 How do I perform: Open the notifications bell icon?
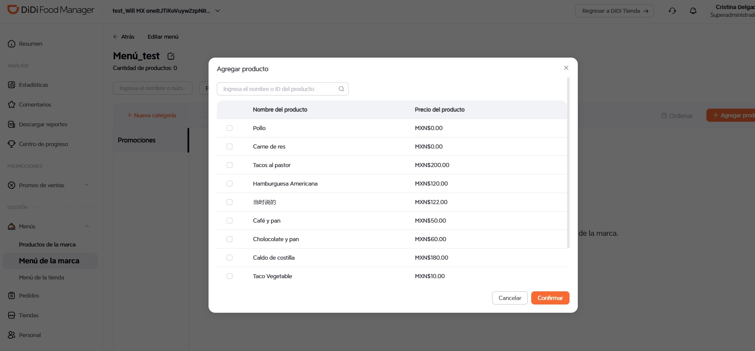[693, 11]
